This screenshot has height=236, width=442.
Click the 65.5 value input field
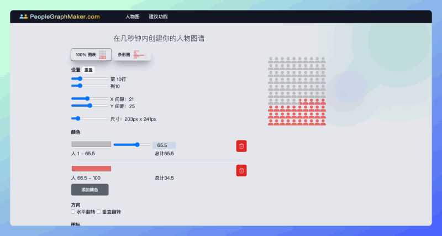point(164,145)
